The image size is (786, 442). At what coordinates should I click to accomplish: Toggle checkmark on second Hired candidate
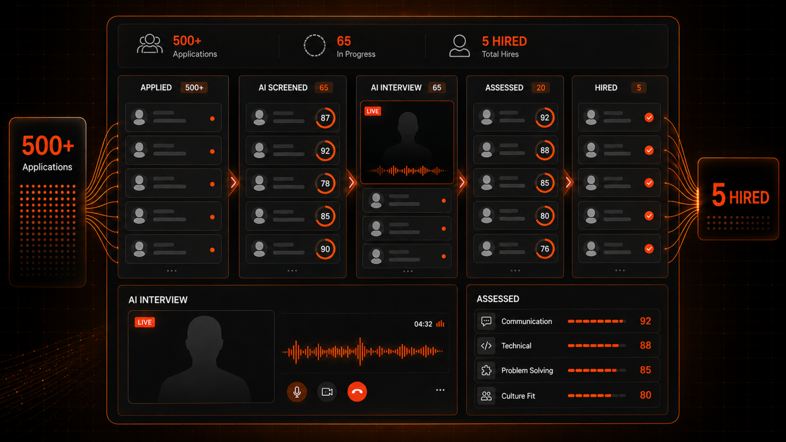[x=649, y=150]
